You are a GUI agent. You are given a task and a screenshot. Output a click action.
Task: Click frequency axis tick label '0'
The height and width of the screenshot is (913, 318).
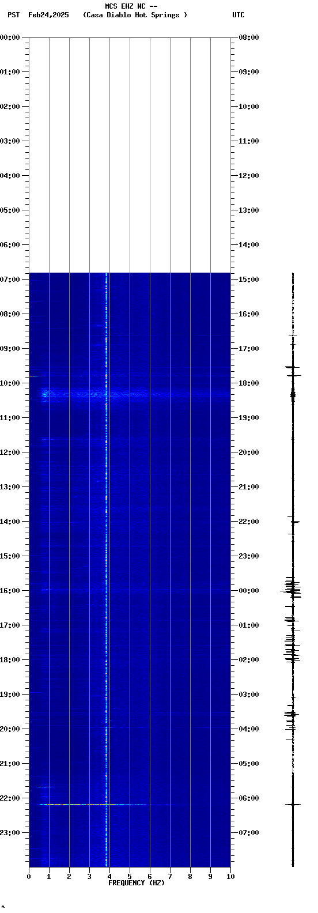point(29,877)
